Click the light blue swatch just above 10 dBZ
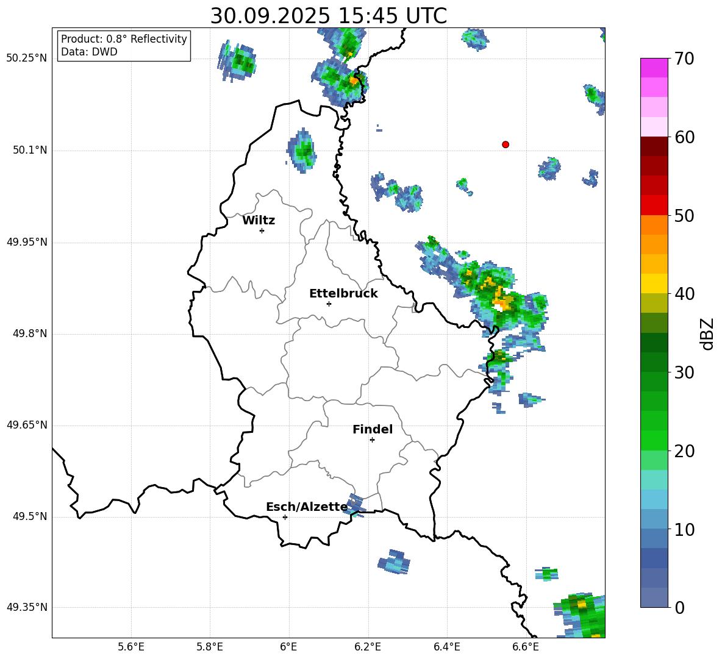This screenshot has width=722, height=659. point(654,519)
